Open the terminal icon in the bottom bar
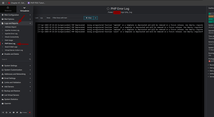This screenshot has width=214, height=117. coord(14,112)
